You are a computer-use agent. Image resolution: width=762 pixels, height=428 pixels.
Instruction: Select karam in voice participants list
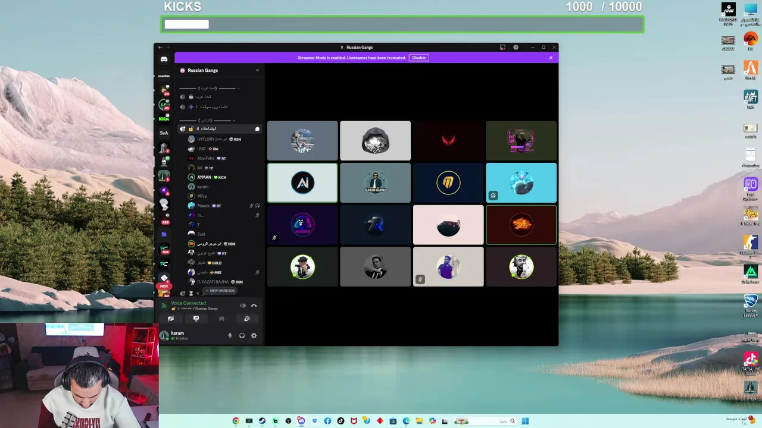224,187
